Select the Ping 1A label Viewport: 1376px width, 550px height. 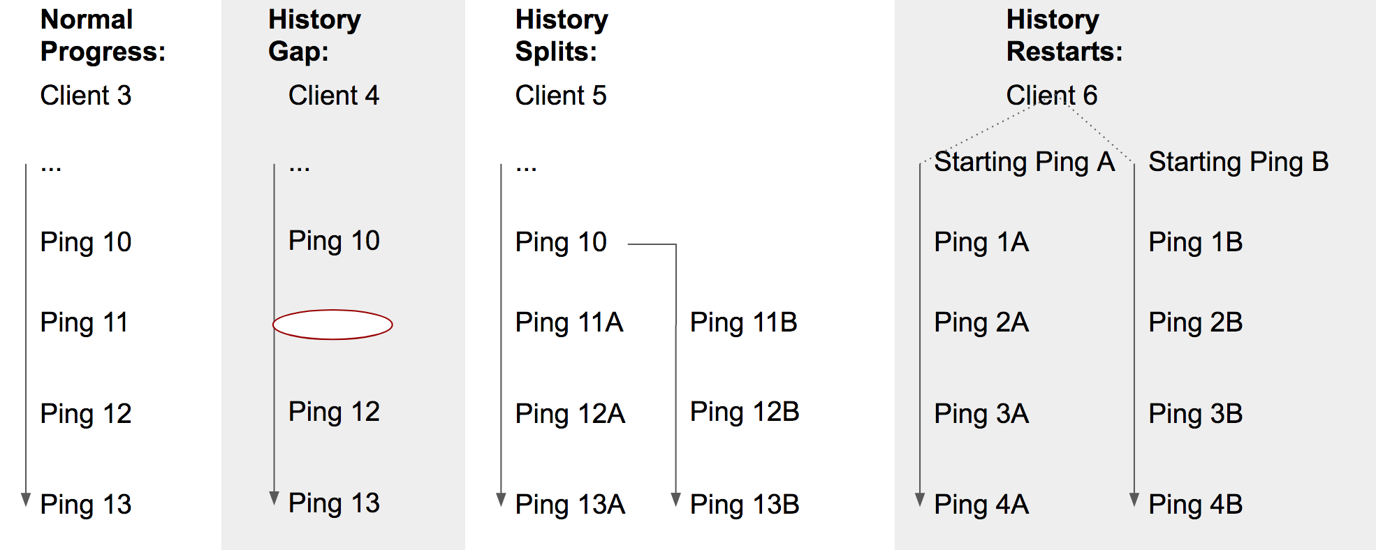981,242
